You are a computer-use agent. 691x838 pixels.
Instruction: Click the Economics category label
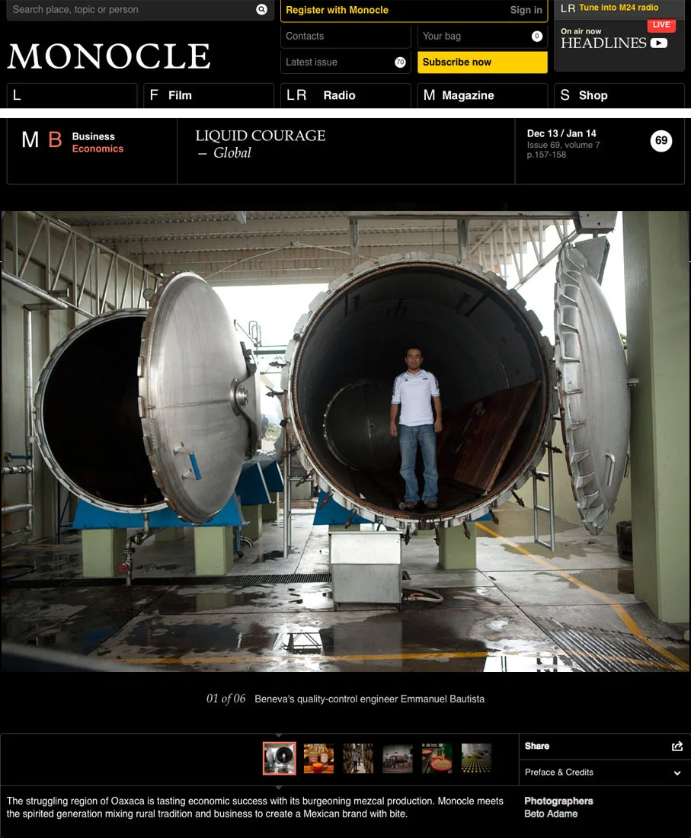pyautogui.click(x=98, y=149)
